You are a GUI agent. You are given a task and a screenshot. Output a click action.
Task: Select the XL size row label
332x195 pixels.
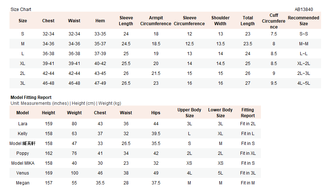pos(23,64)
